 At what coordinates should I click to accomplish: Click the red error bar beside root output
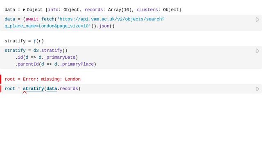point(1,79)
